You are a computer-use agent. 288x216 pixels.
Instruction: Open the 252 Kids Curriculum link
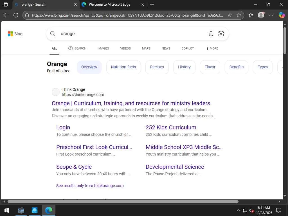171,127
